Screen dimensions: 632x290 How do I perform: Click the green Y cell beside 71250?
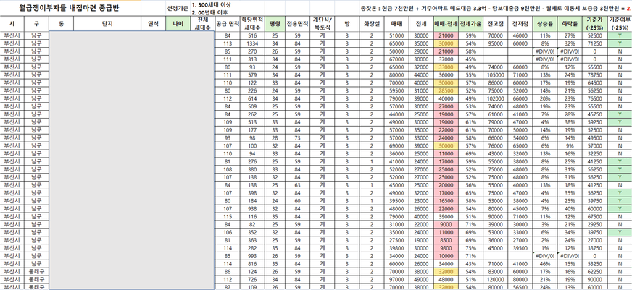pos(620,43)
